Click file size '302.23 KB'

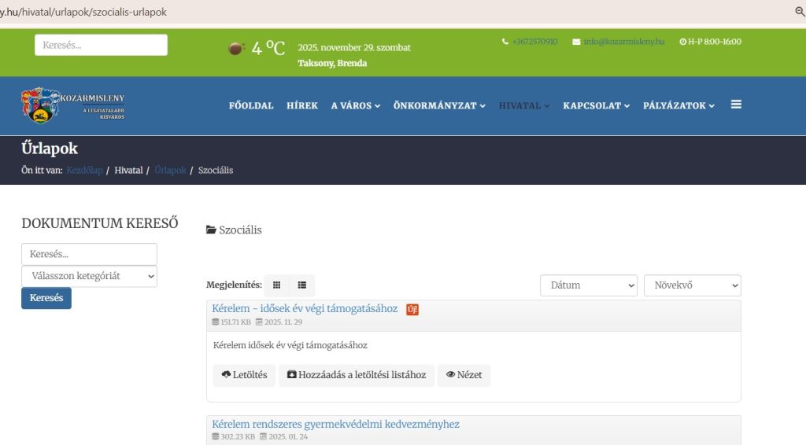[x=238, y=437]
